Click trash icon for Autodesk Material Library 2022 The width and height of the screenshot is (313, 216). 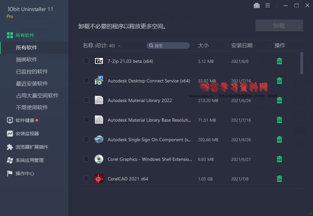(279, 100)
